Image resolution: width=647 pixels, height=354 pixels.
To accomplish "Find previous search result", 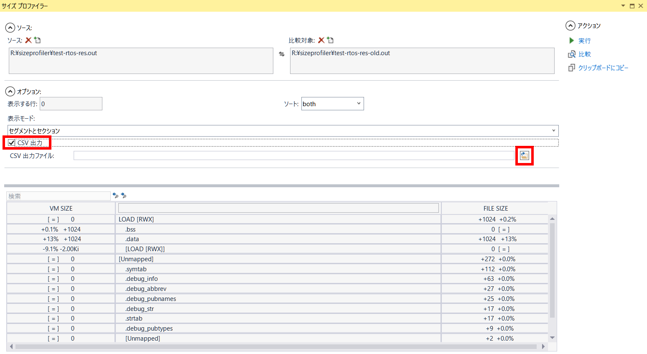I will point(115,196).
